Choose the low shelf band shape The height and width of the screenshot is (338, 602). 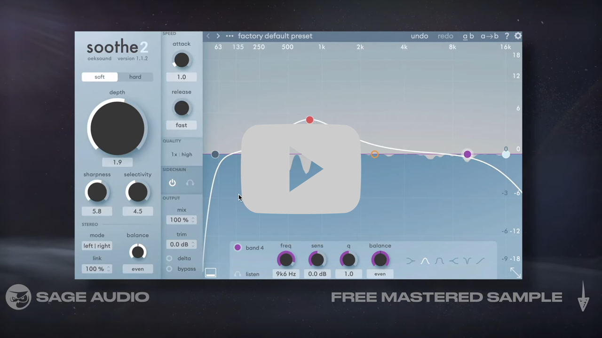tap(411, 261)
